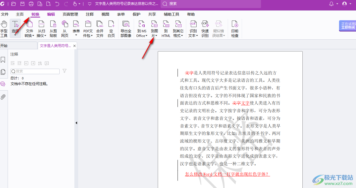Create a PDF from a web page (从网页)
This screenshot has height=188, width=356.
[x=65, y=29]
